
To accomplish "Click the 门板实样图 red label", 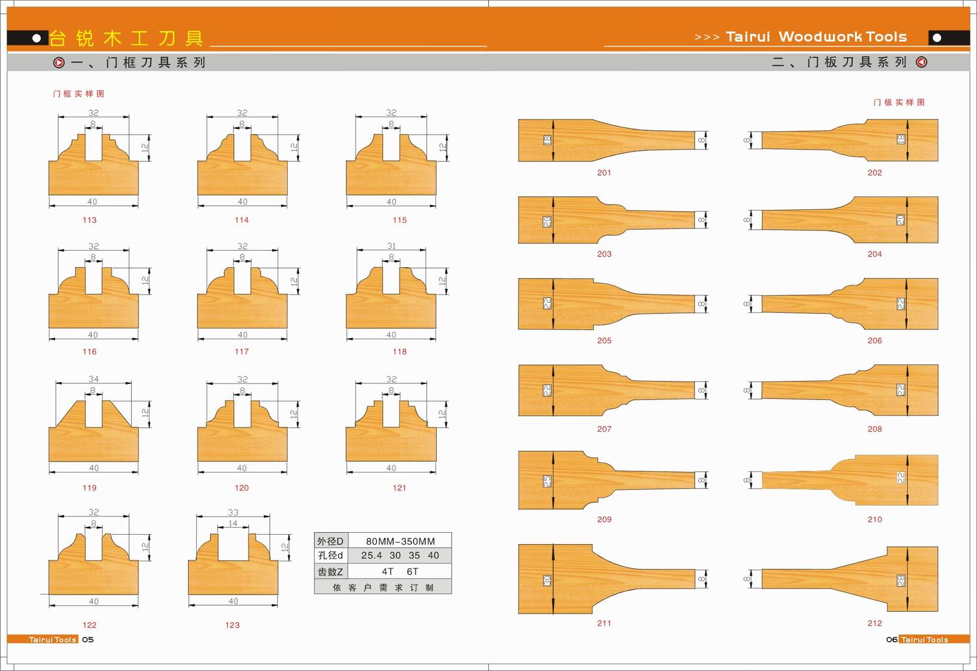I will point(899,102).
